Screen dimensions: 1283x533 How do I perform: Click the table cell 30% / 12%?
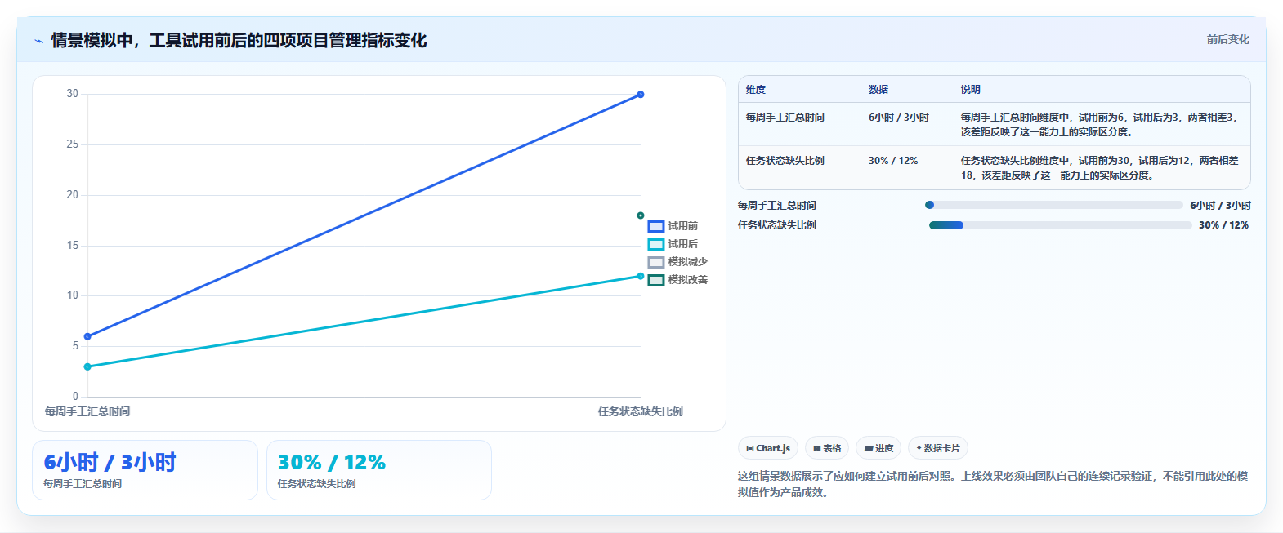pos(893,161)
